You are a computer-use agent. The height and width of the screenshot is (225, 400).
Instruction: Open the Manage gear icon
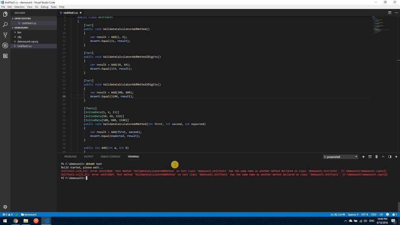click(x=5, y=207)
